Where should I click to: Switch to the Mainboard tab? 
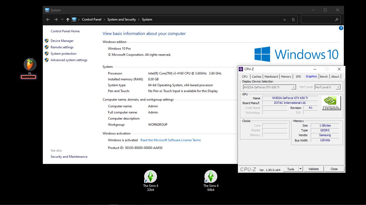271,77
